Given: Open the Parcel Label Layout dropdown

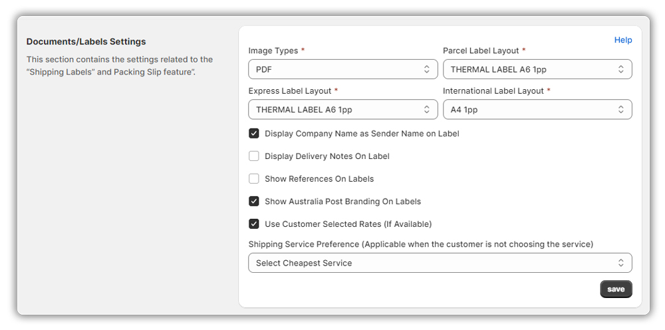Looking at the screenshot, I should click(537, 69).
